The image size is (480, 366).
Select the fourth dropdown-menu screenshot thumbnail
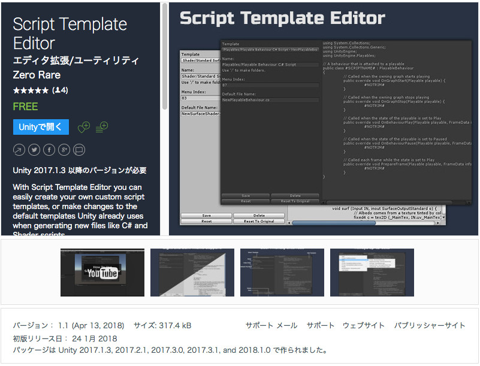(372, 273)
